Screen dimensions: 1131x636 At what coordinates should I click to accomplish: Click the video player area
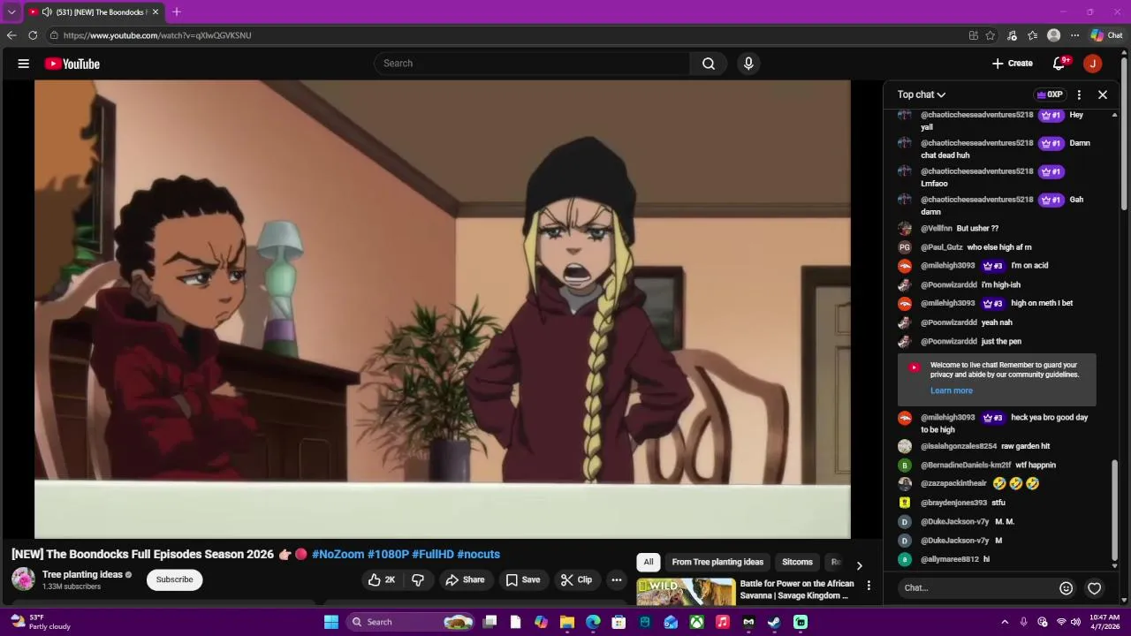coord(442,309)
